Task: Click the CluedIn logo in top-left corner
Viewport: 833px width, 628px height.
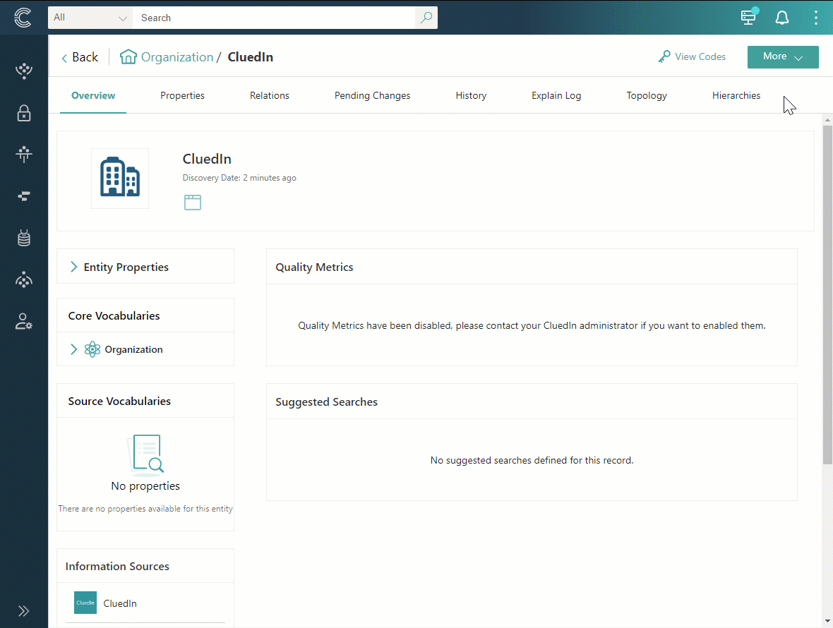Action: pyautogui.click(x=23, y=18)
